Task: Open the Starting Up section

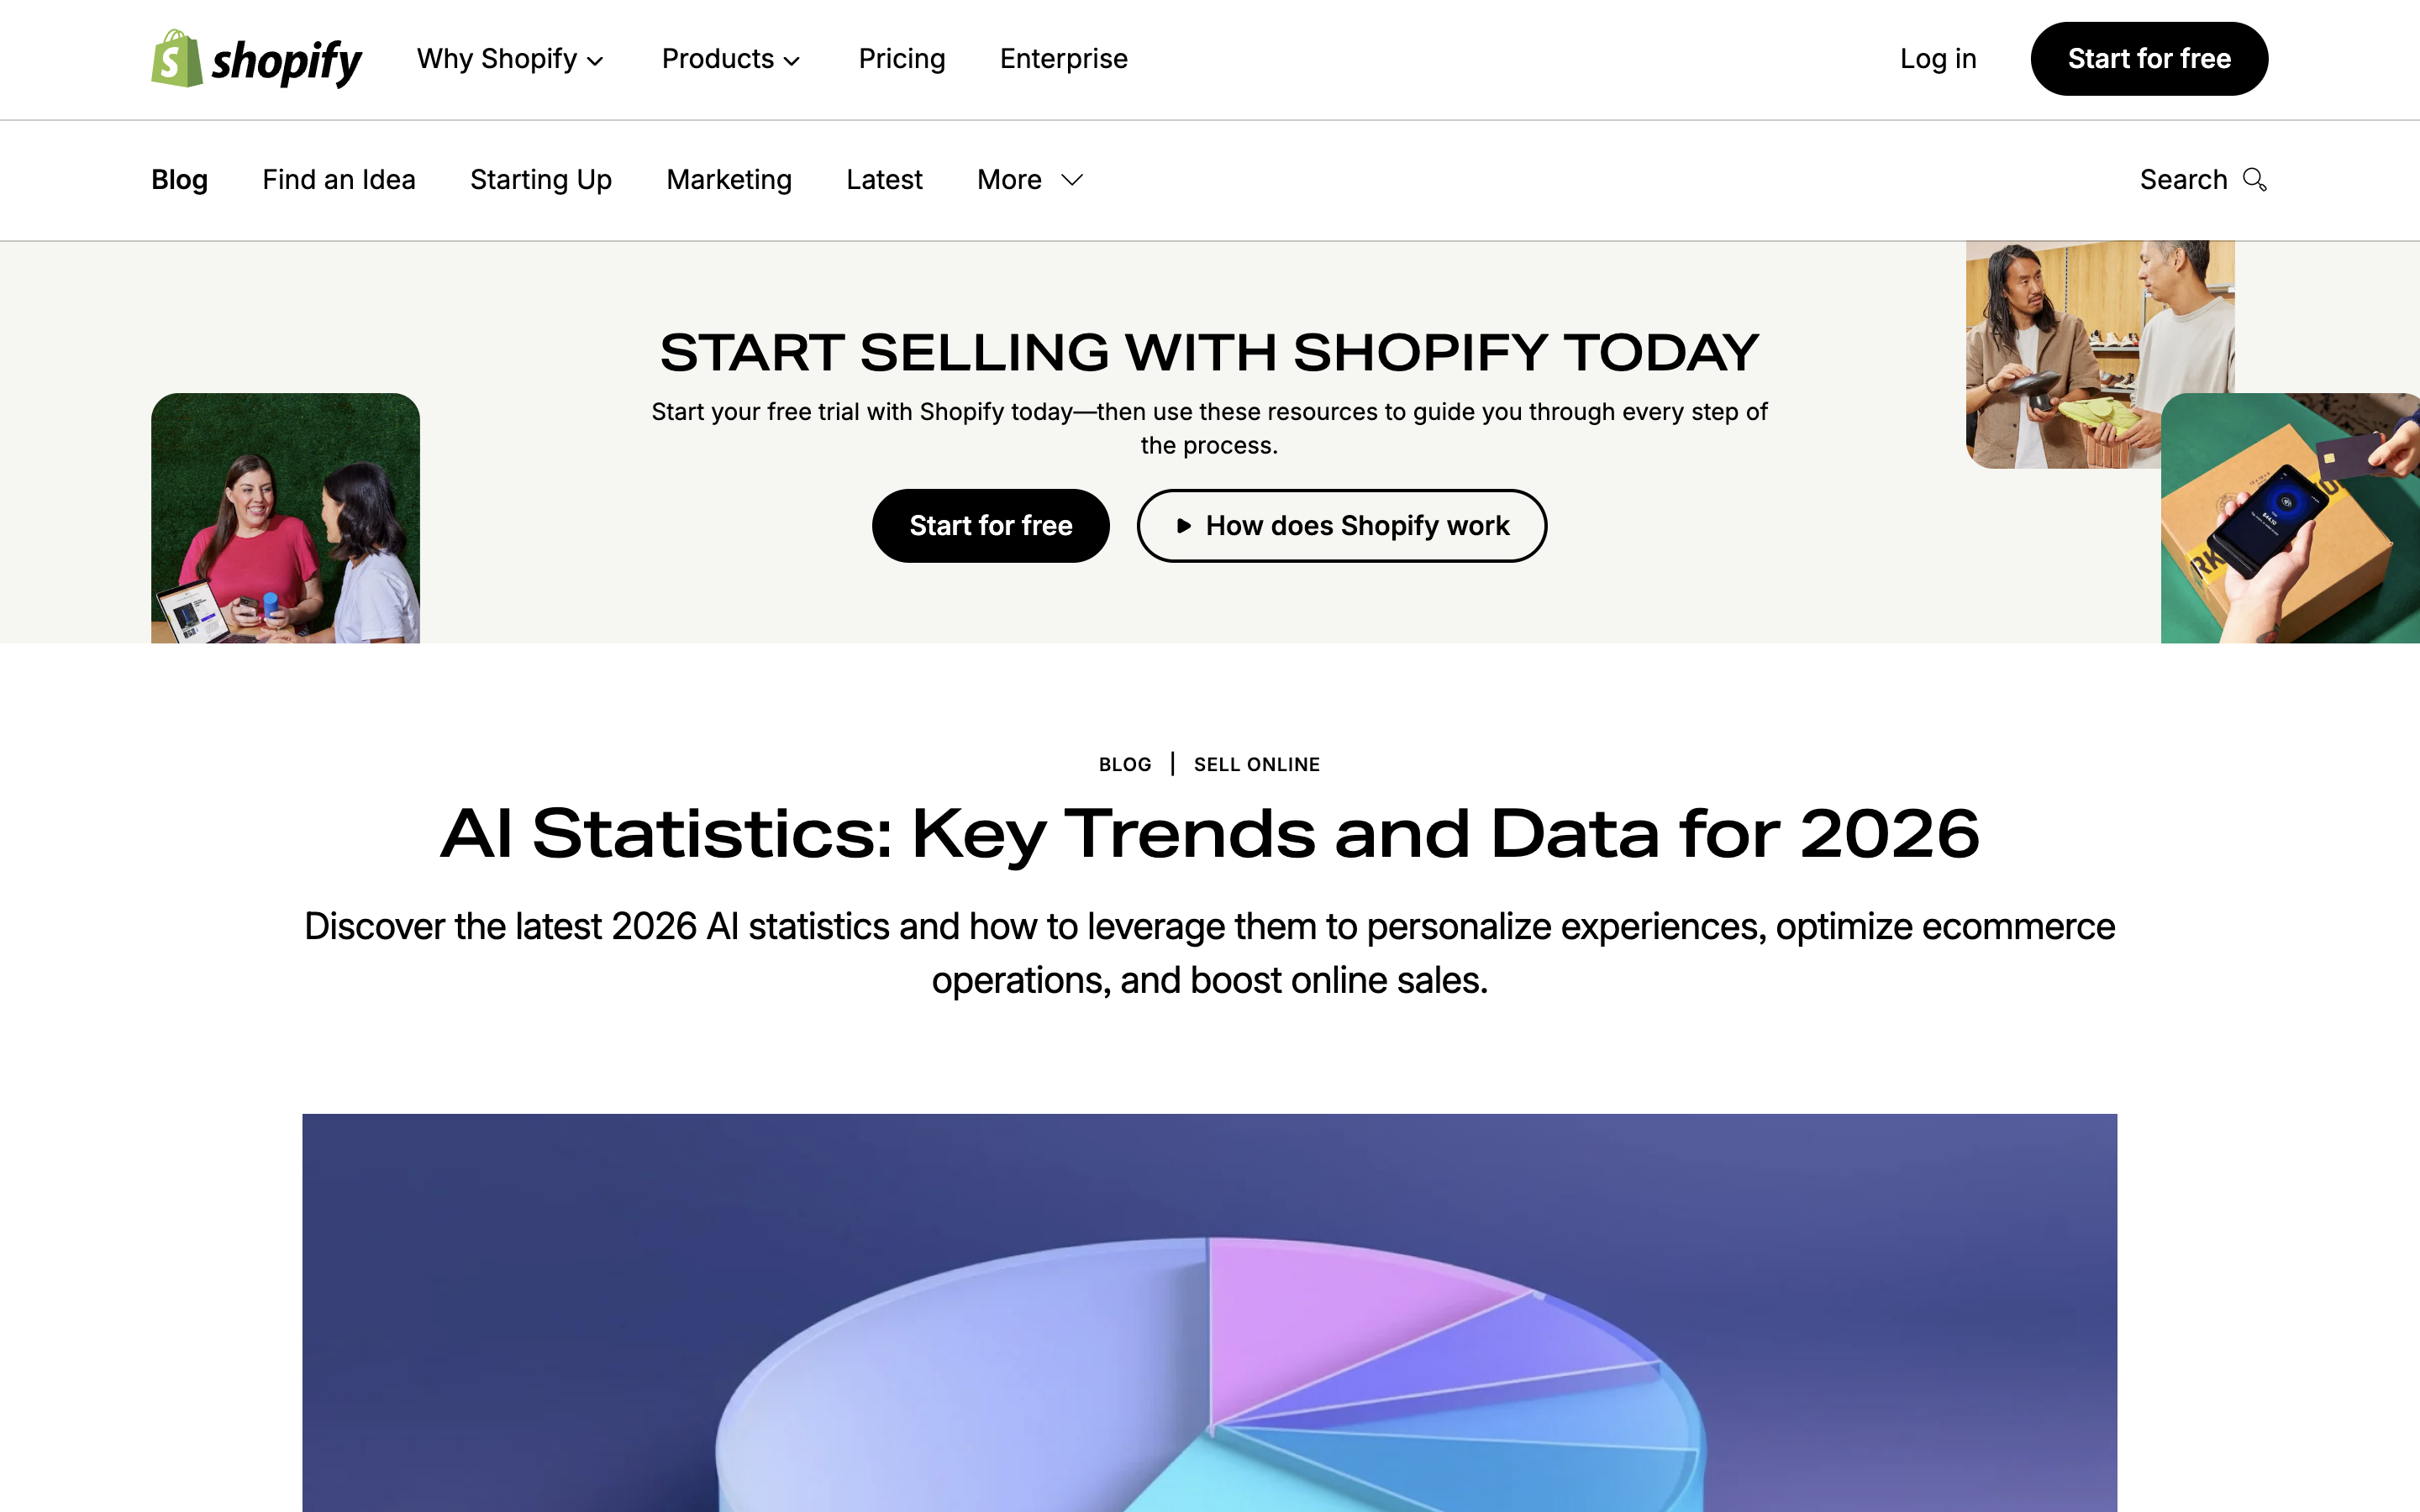Action: (x=541, y=180)
